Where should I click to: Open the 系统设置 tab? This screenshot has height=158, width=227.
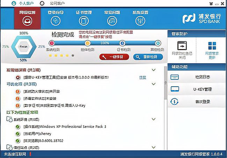tap(140, 18)
